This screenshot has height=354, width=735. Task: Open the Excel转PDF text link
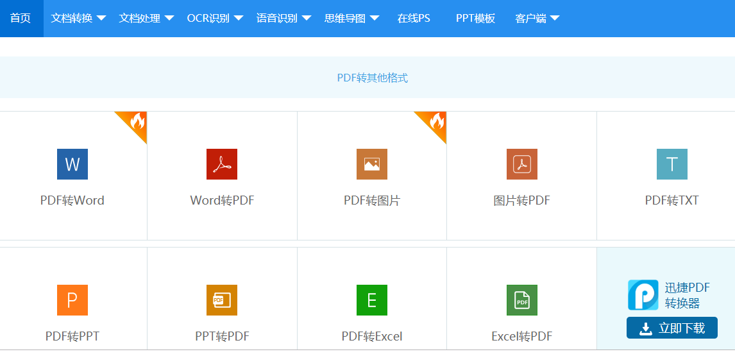point(521,336)
